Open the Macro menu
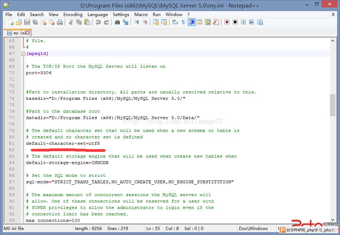This screenshot has width=340, height=235. [x=141, y=15]
